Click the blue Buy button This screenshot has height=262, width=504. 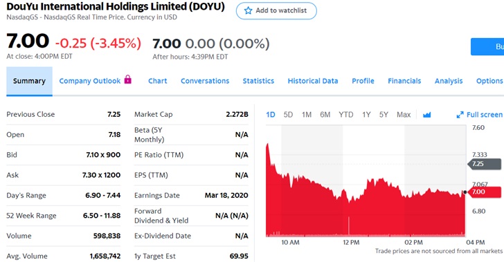pyautogui.click(x=487, y=46)
